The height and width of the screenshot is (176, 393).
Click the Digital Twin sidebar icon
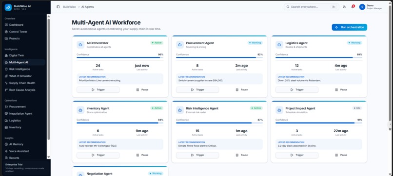pyautogui.click(x=6, y=55)
